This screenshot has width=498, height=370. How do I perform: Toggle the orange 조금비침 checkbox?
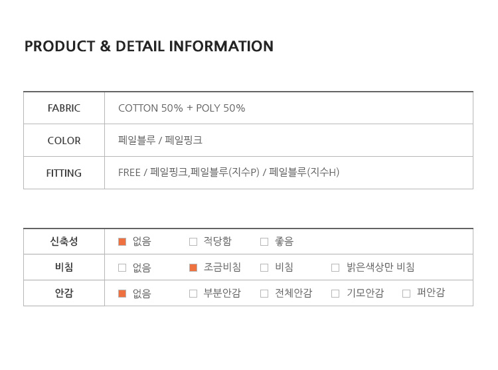(x=193, y=268)
